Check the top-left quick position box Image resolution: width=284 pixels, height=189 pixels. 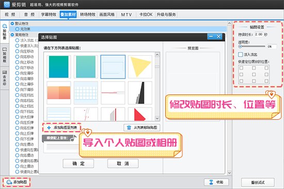[x=241, y=68]
